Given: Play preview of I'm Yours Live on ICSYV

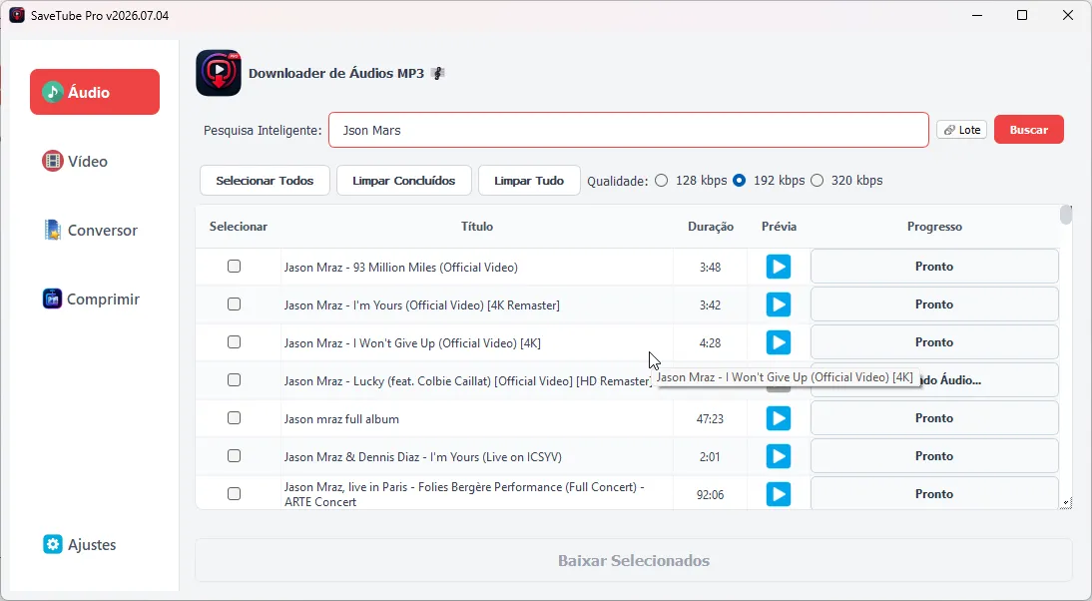Looking at the screenshot, I should [x=779, y=456].
